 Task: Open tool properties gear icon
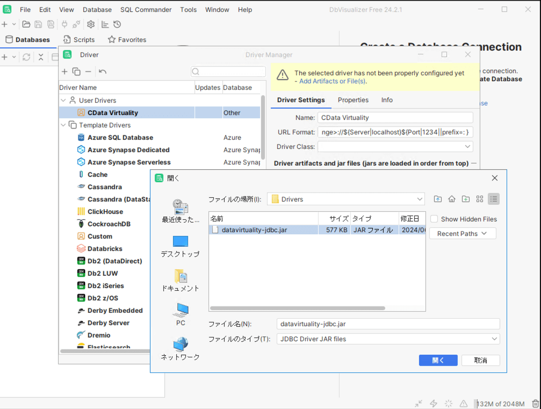[x=91, y=24]
